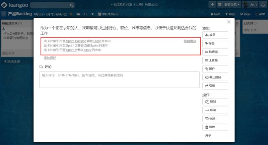268x145 pixels.
Task: Close the card detail dialog
Action: pyautogui.click(x=229, y=22)
